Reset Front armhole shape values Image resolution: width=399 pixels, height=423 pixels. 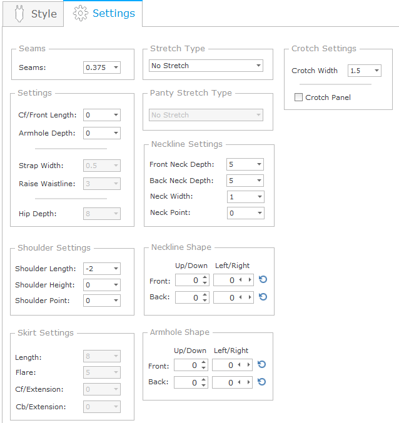click(x=261, y=365)
